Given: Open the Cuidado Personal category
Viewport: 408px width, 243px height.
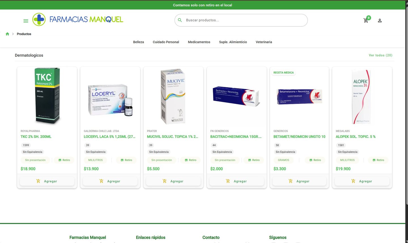Looking at the screenshot, I should tap(166, 42).
